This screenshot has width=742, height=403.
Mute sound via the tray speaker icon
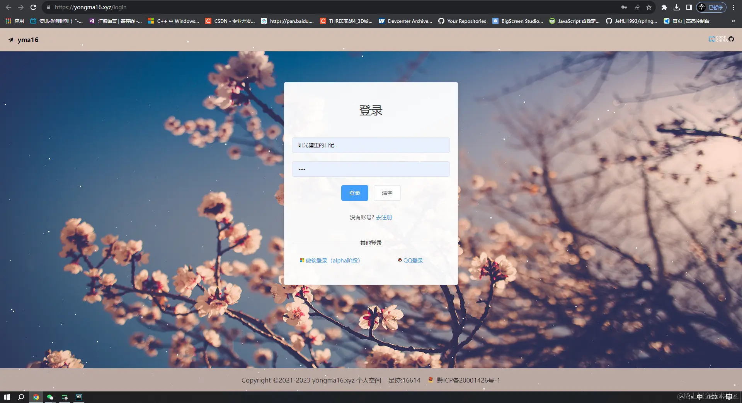coord(691,397)
